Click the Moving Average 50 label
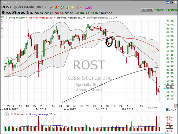The height and width of the screenshot is (134, 178). tap(41, 18)
